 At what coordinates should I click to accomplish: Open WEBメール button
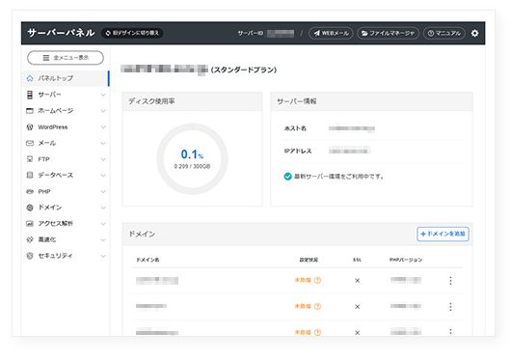331,33
